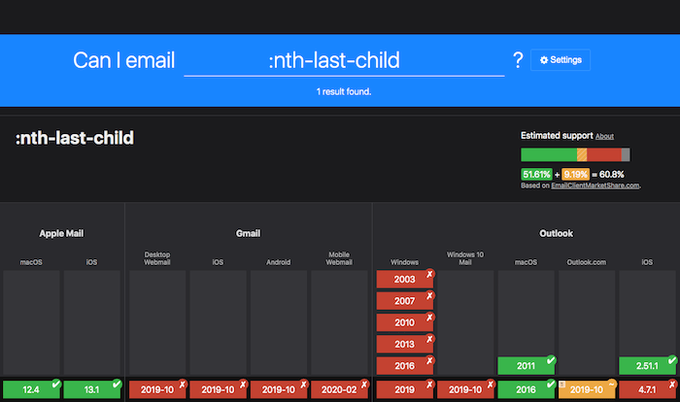The width and height of the screenshot is (680, 402).
Task: Click the :nth-last-child search field
Action: tap(344, 60)
